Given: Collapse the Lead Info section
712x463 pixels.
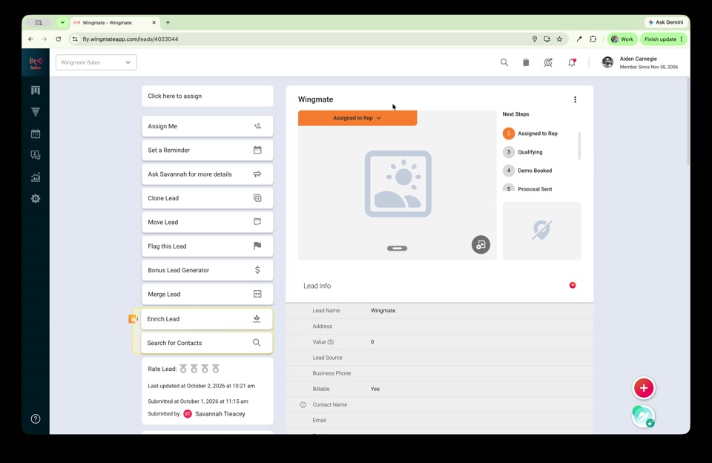Looking at the screenshot, I should [573, 286].
